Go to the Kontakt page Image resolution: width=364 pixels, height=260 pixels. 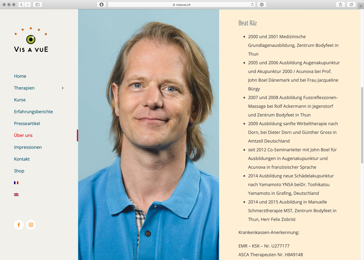pos(22,159)
